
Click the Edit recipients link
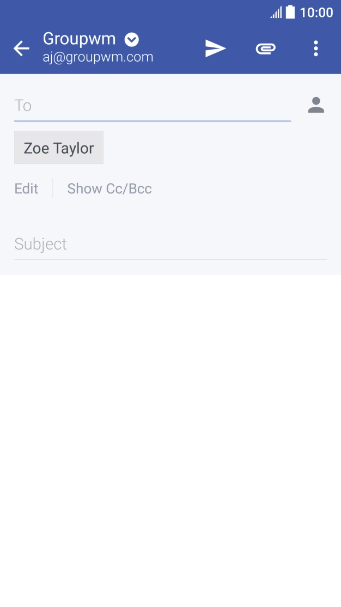(x=26, y=189)
